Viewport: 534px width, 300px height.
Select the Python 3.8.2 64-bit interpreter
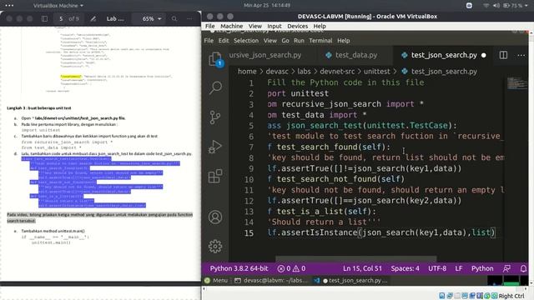[x=239, y=268]
